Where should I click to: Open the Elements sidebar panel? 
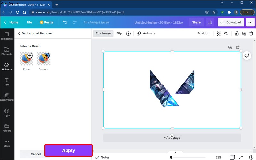[7, 51]
